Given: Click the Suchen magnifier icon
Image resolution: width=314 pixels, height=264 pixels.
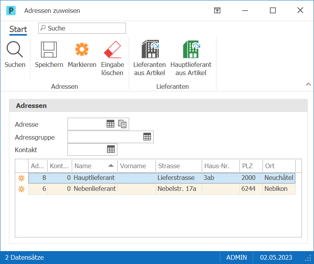Looking at the screenshot, I should point(15,49).
